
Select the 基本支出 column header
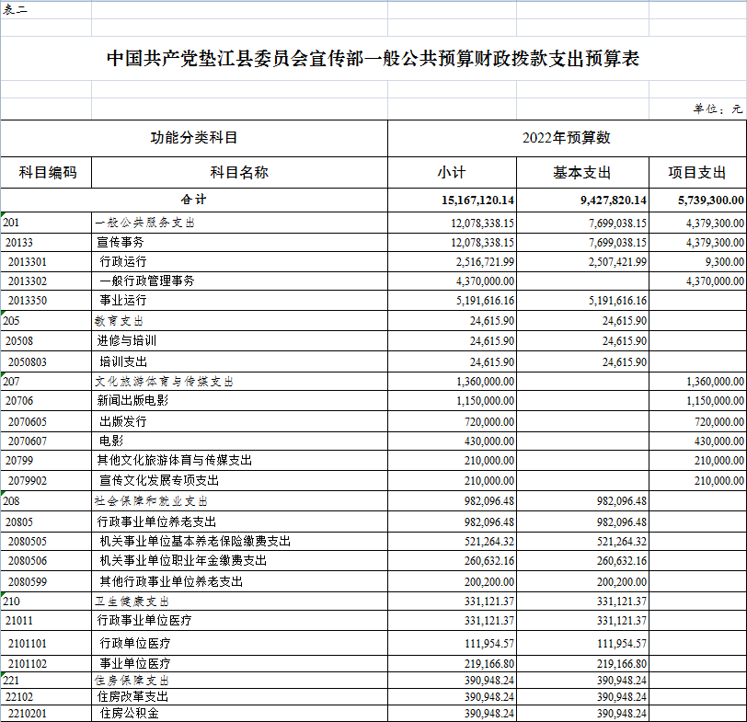tap(582, 172)
